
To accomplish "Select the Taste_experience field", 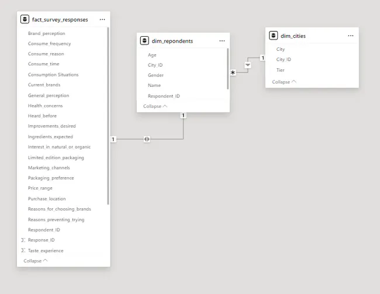I will 46,250.
